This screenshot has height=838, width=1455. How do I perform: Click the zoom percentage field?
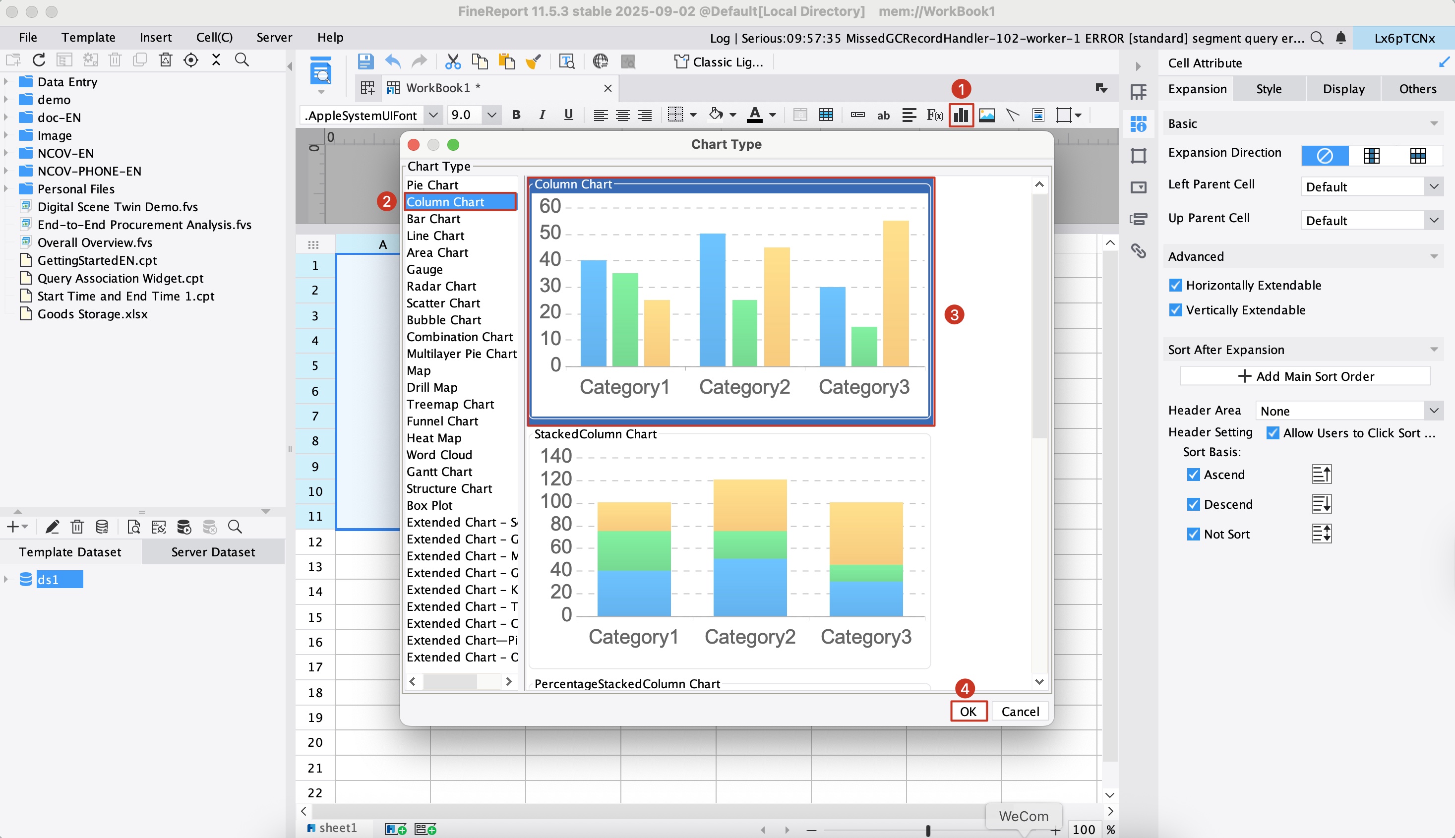[1084, 830]
